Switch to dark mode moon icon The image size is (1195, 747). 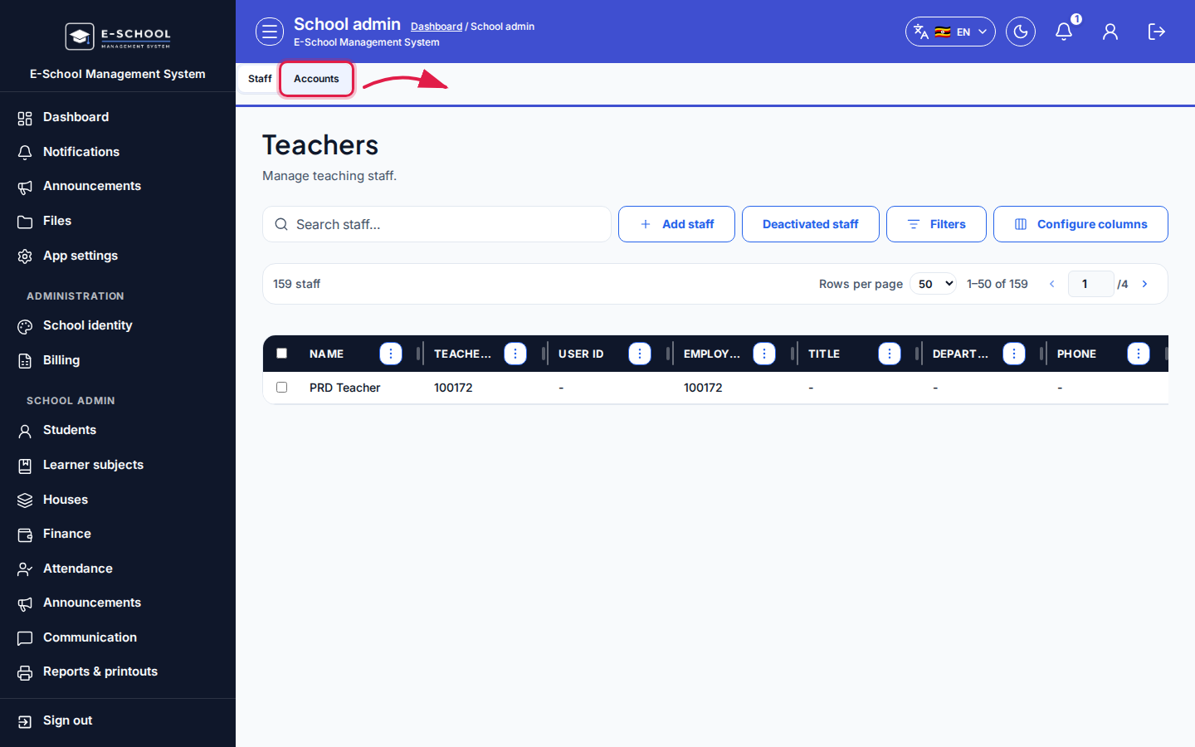pos(1021,32)
